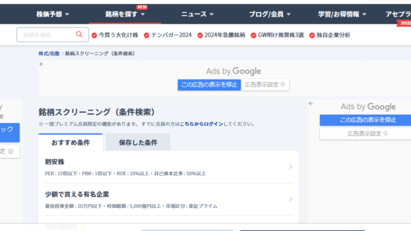The height and width of the screenshot is (231, 411).
Task: Open the 割安株 screening condition
Action: pyautogui.click(x=168, y=167)
